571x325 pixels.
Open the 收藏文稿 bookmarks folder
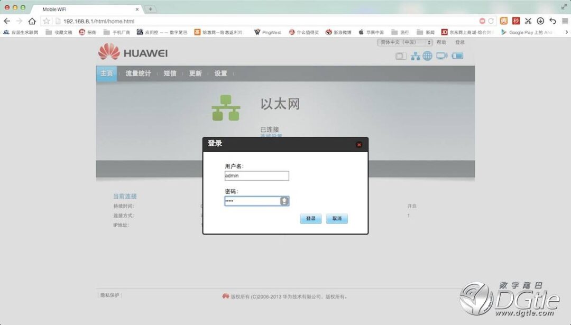[x=59, y=32]
